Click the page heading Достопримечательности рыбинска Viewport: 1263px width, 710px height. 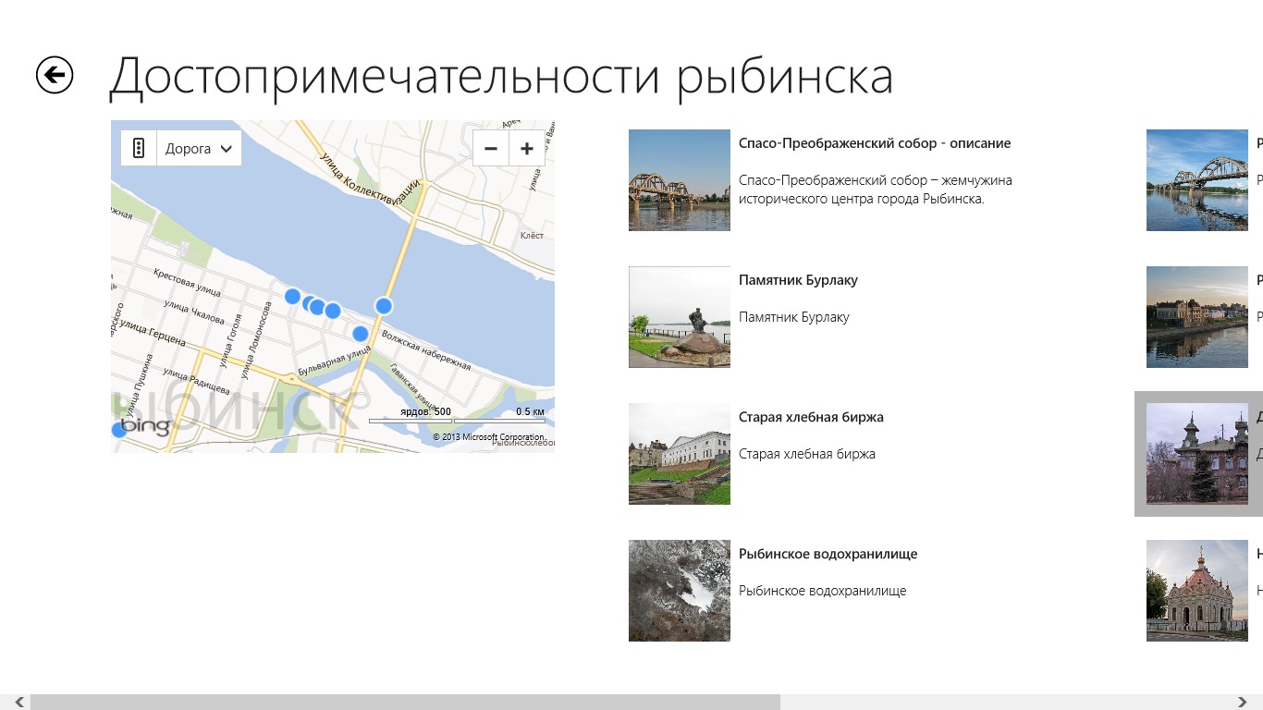[x=501, y=77]
